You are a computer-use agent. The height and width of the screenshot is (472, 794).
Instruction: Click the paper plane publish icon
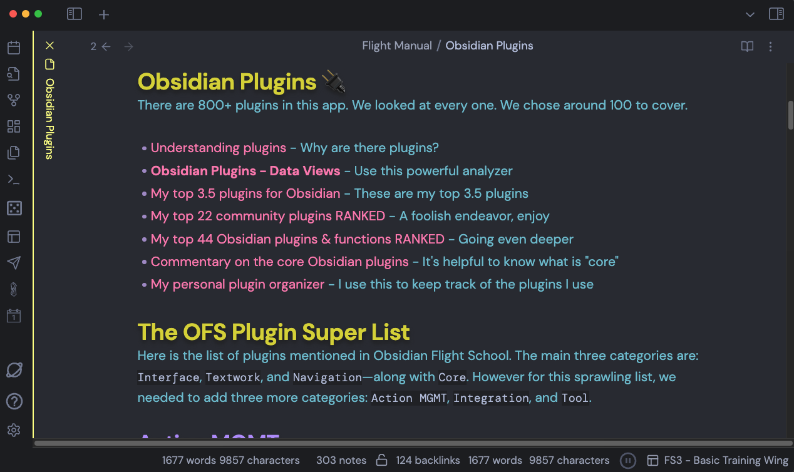pyautogui.click(x=14, y=262)
